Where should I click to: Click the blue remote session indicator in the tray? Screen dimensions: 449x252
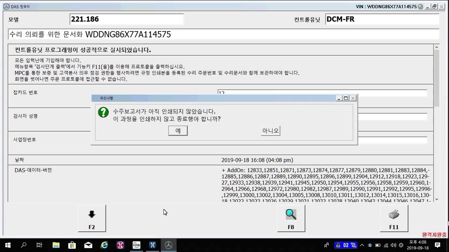click(x=345, y=245)
